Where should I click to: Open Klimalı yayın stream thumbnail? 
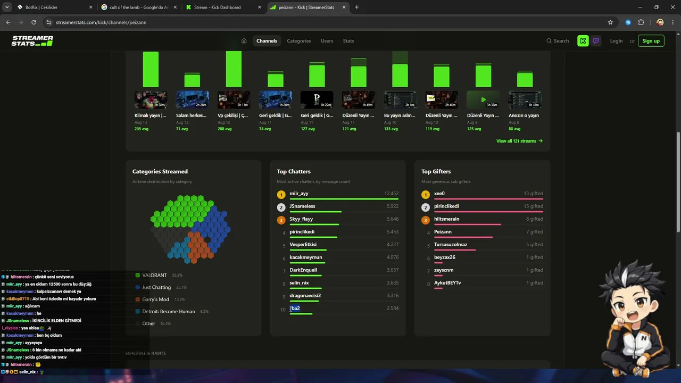pos(151,99)
